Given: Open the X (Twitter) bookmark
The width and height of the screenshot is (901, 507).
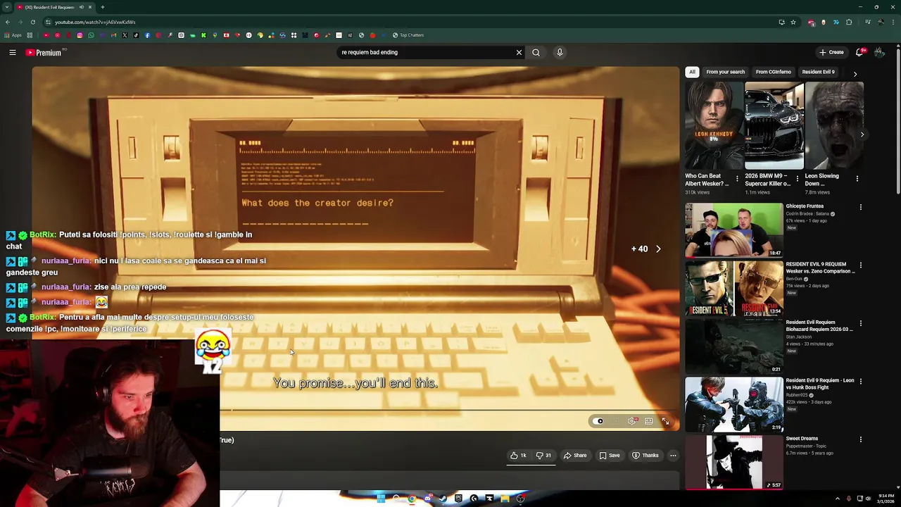Looking at the screenshot, I should 125,35.
